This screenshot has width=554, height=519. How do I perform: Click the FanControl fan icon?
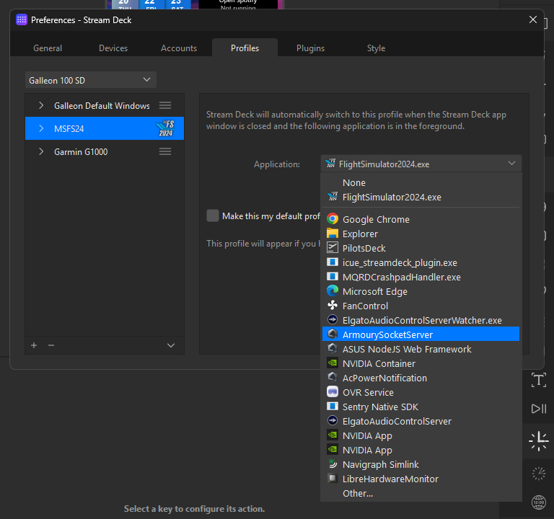click(333, 306)
